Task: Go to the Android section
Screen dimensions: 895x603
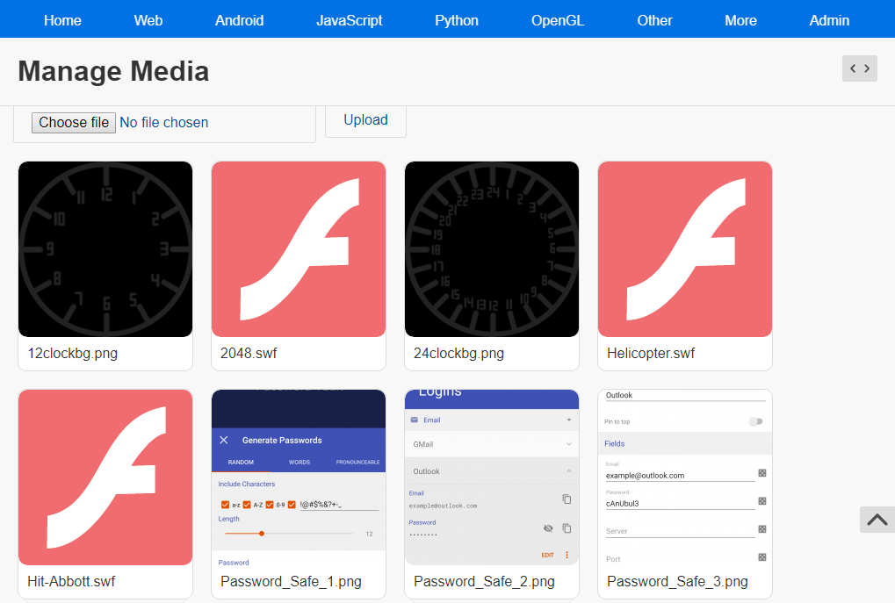Action: tap(239, 20)
